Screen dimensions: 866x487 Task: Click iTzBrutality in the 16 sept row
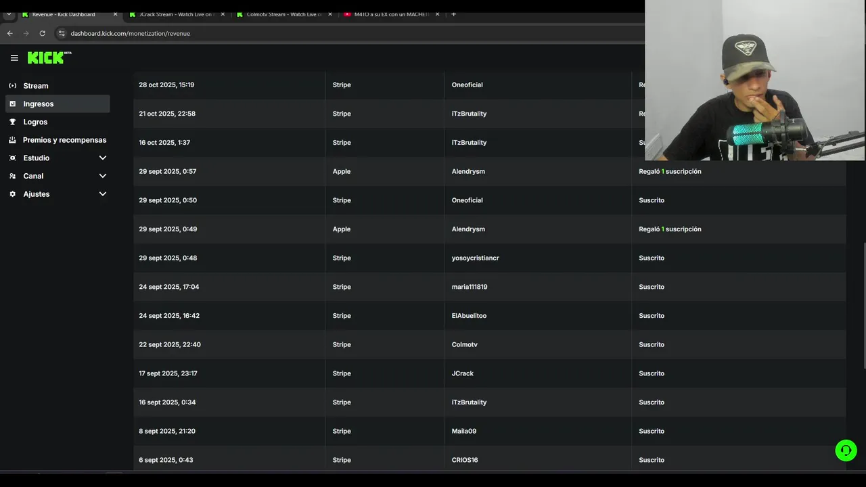(469, 402)
